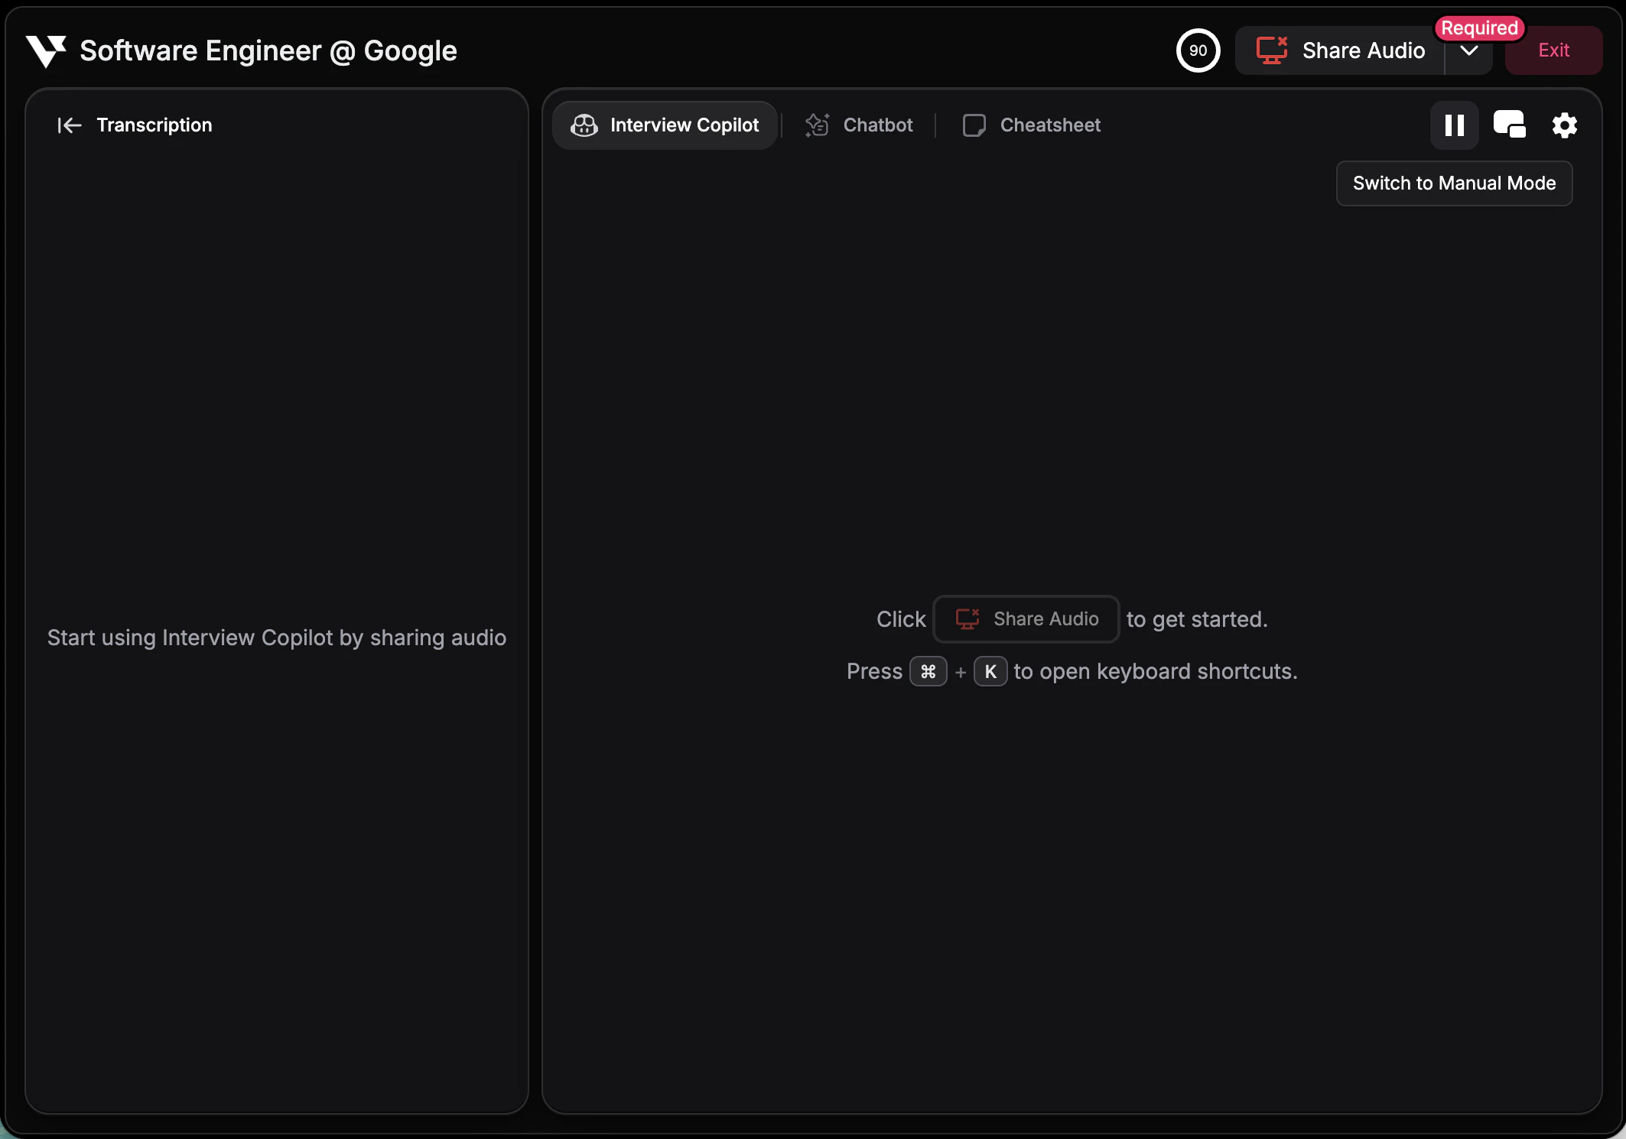The image size is (1626, 1139).
Task: Collapse the Transcription panel with the arrow icon
Action: click(x=70, y=125)
